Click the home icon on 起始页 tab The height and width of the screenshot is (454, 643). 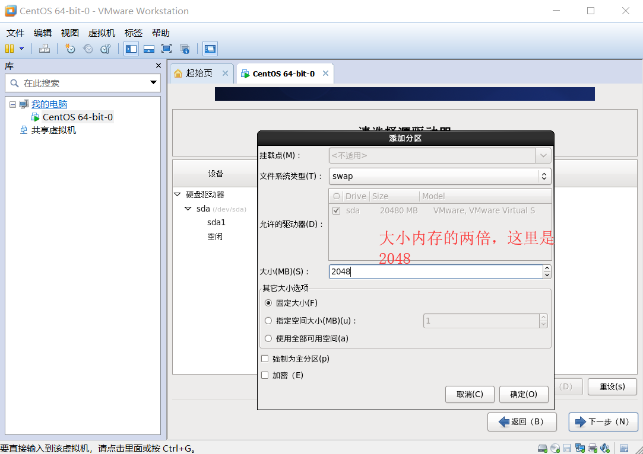178,73
